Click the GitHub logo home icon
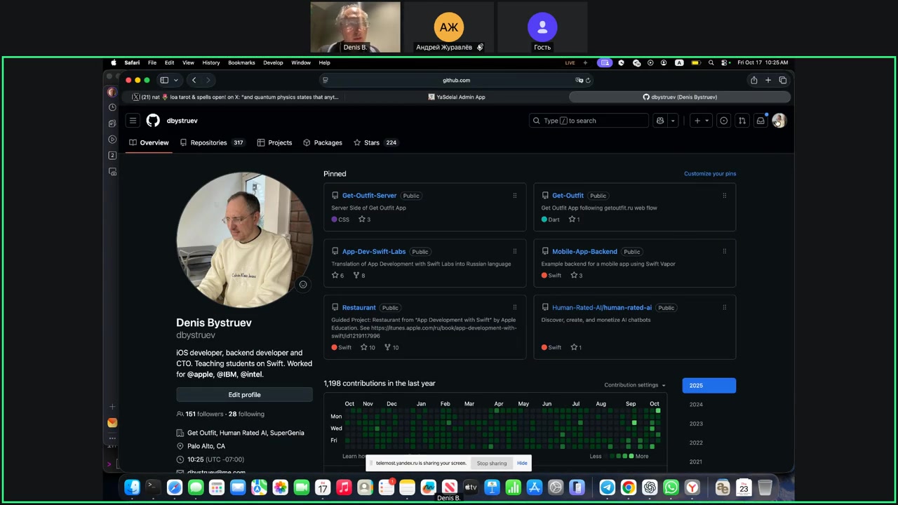This screenshot has width=898, height=505. tap(153, 121)
